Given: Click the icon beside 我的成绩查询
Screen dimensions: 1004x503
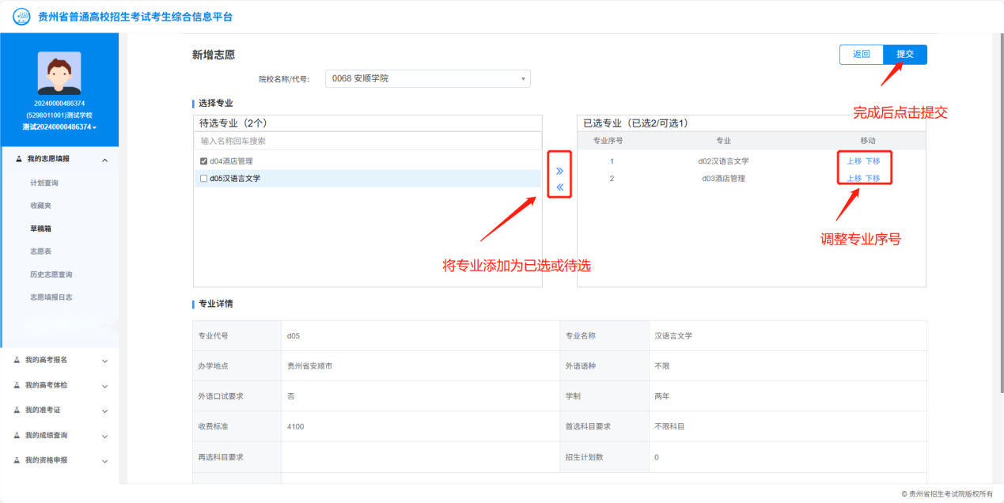Looking at the screenshot, I should pyautogui.click(x=17, y=435).
